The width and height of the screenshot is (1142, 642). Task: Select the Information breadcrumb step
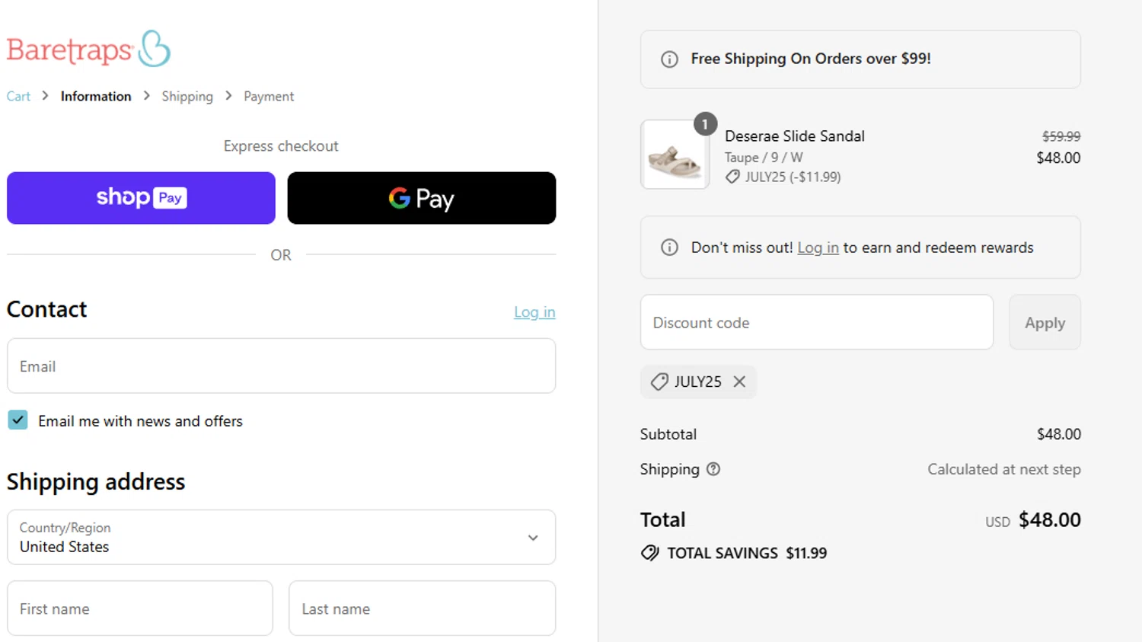pos(96,96)
